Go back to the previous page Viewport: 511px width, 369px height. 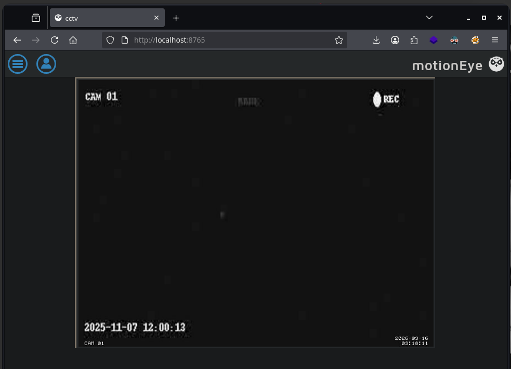[x=17, y=40]
